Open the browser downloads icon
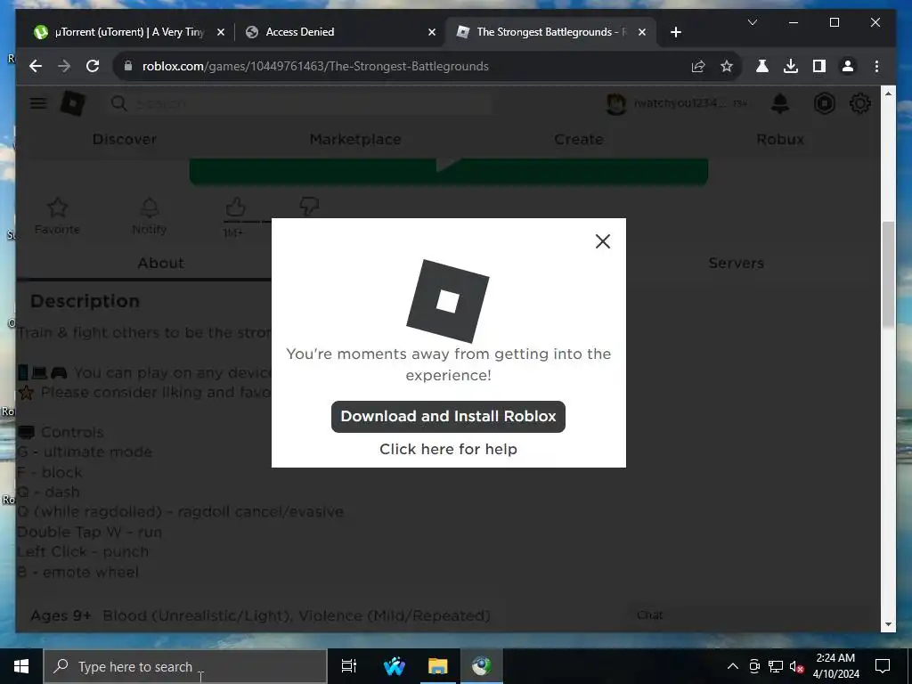 click(791, 66)
